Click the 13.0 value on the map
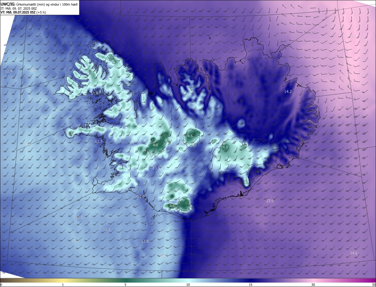 coord(141,196)
